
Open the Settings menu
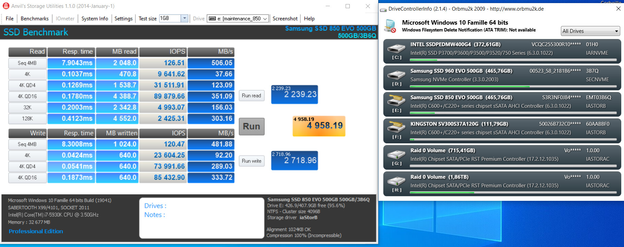(123, 18)
